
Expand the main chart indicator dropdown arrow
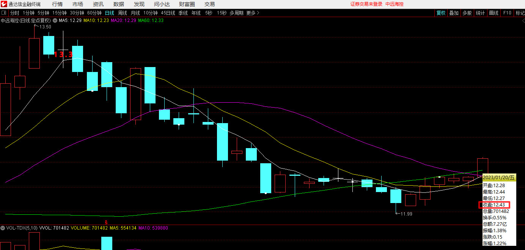(55, 20)
